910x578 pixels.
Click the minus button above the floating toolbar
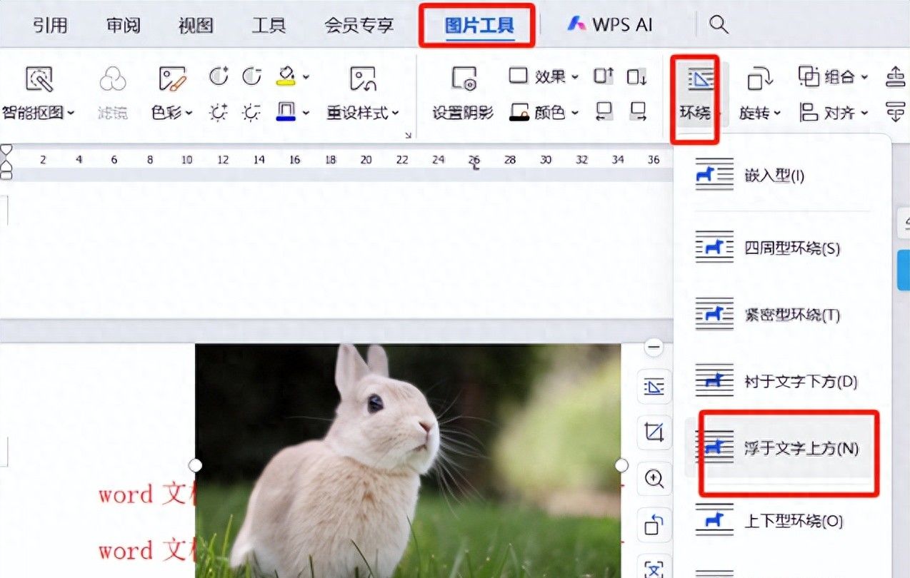click(654, 348)
